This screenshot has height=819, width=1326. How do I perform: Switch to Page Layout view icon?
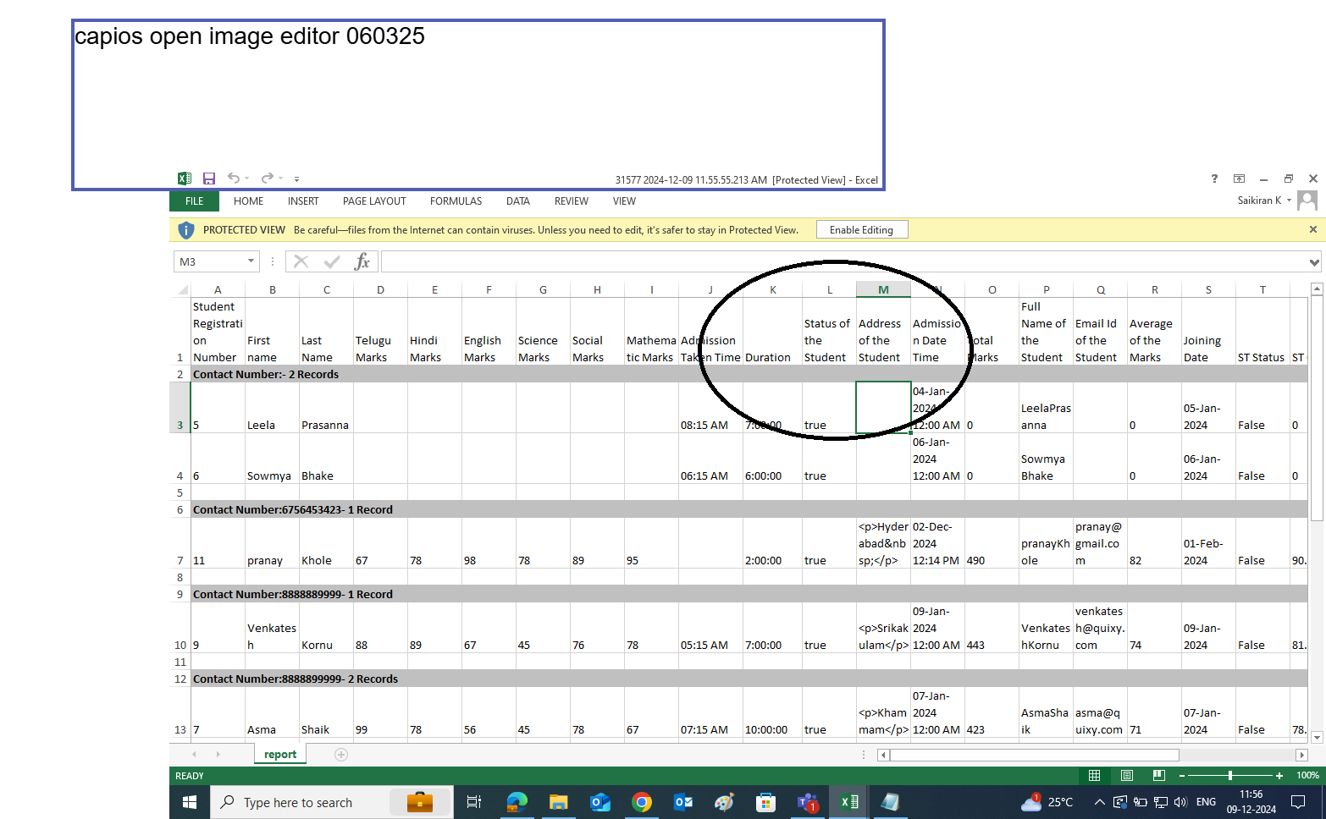tap(1127, 775)
